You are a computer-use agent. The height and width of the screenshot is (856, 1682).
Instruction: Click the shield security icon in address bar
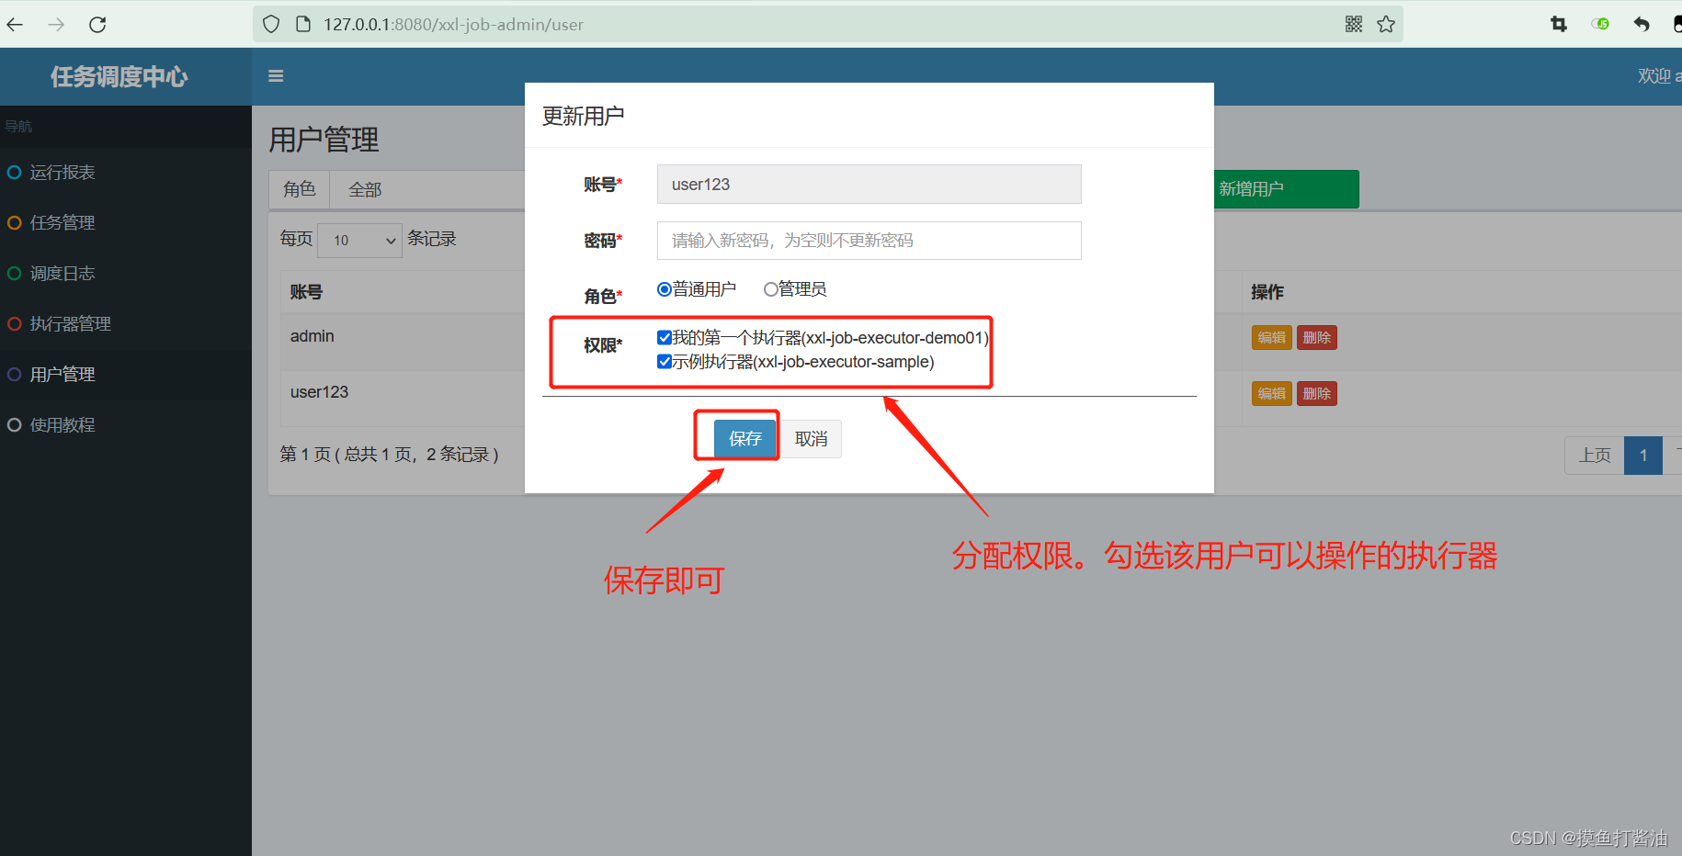[x=271, y=25]
